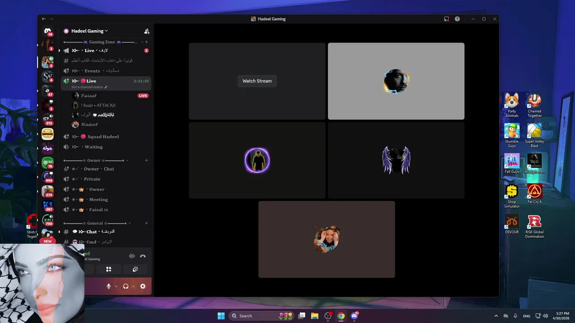Image resolution: width=575 pixels, height=323 pixels.
Task: Open the Discord inbox icon in title bar
Action: (447, 19)
